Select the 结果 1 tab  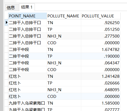(x=27, y=7)
